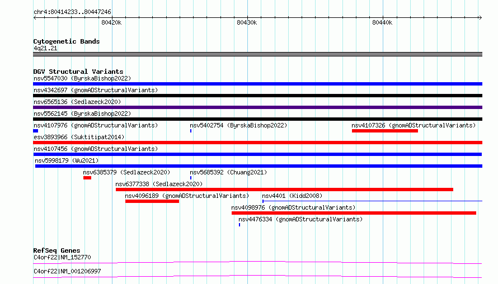Screen dimensions: 498x284
Task: Select the RefSeq Genes track title
Action: pyautogui.click(x=57, y=250)
